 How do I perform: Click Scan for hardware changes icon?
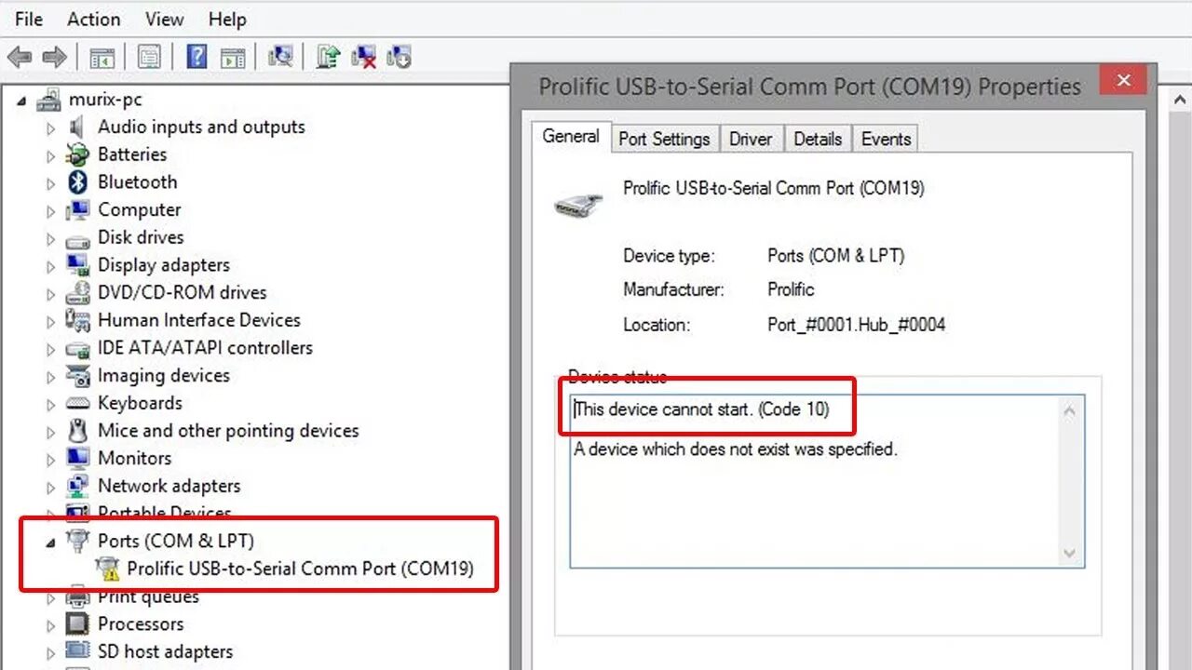pyautogui.click(x=280, y=57)
